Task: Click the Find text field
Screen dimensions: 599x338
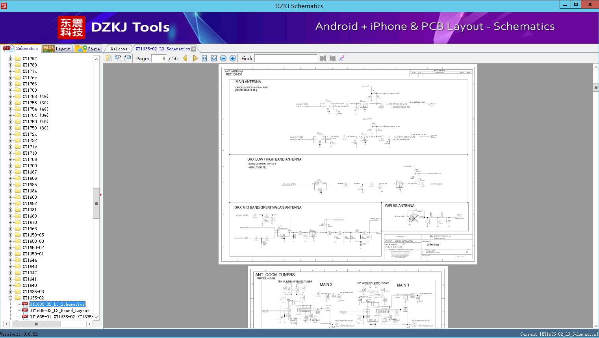Action: click(286, 58)
